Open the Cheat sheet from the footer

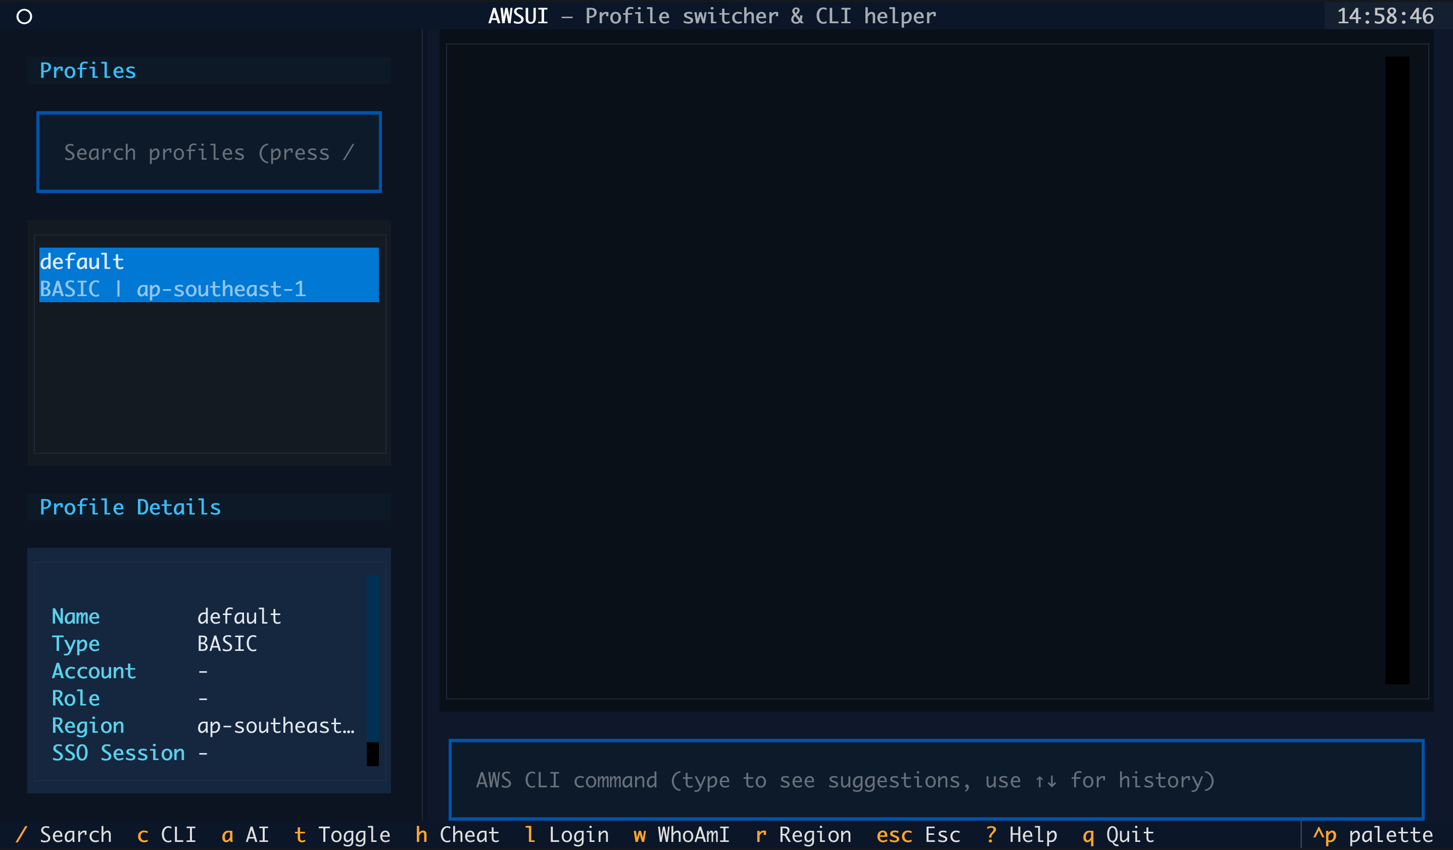[457, 835]
